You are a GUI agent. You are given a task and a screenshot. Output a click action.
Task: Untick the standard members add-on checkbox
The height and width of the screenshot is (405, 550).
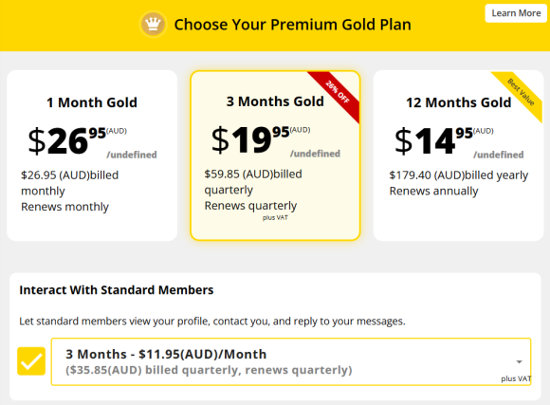(x=31, y=361)
